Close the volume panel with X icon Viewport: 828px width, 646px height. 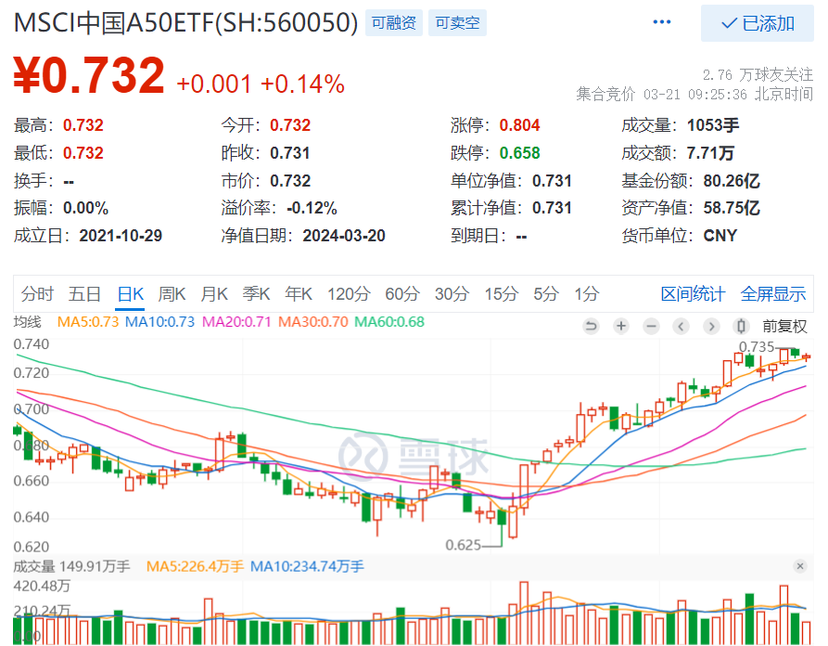[x=800, y=566]
